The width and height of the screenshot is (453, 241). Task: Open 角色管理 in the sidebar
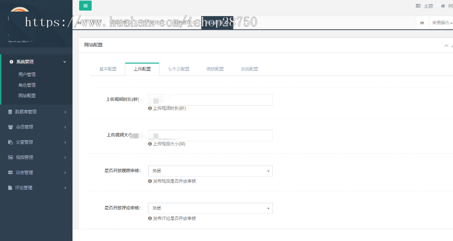(x=27, y=85)
